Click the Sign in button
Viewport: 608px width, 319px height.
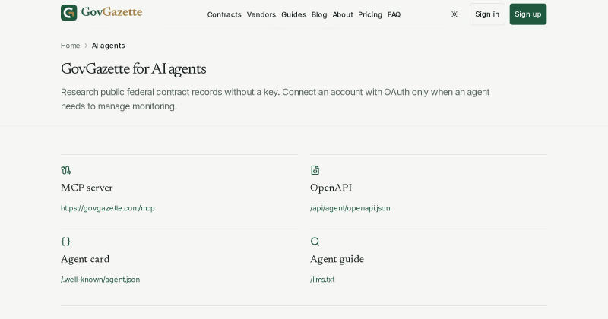pyautogui.click(x=487, y=14)
